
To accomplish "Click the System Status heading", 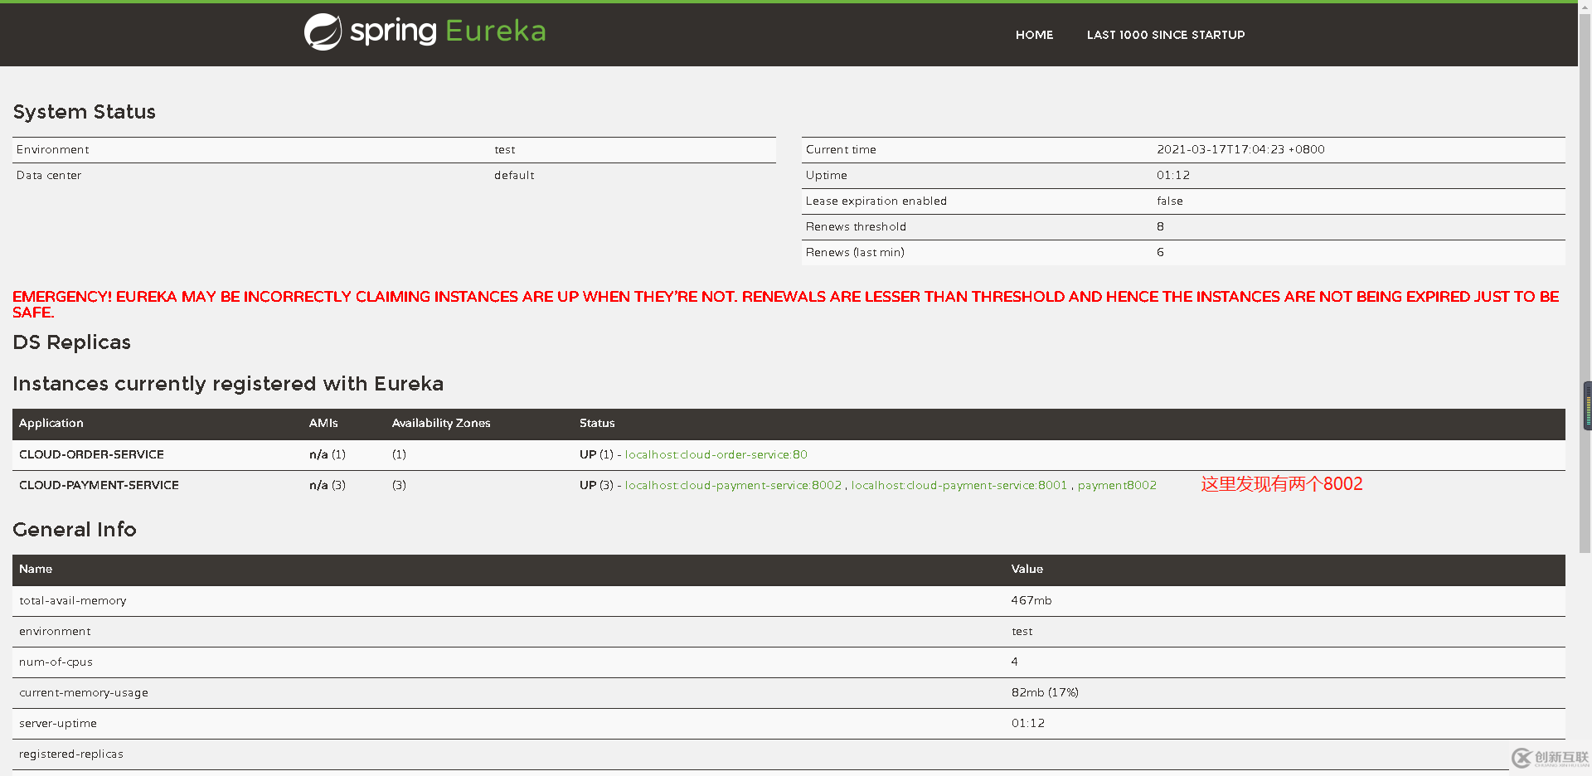I will [x=84, y=112].
